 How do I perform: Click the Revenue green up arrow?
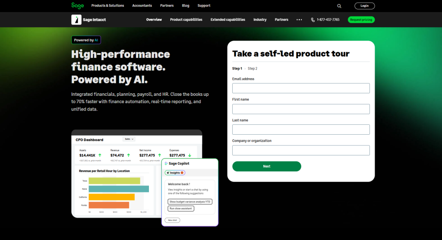point(129,155)
